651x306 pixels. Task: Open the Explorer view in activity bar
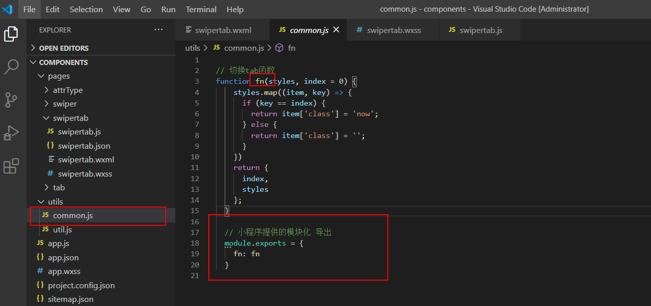click(x=11, y=35)
